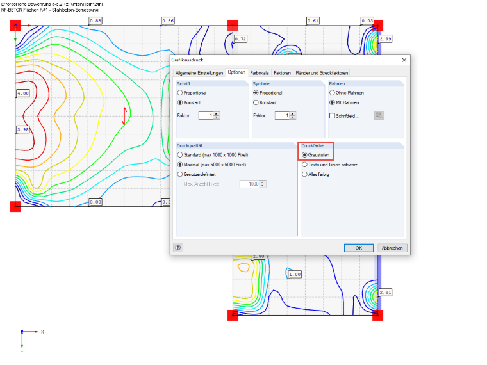Open Ränder und Streckfaktoren tab

(322, 73)
